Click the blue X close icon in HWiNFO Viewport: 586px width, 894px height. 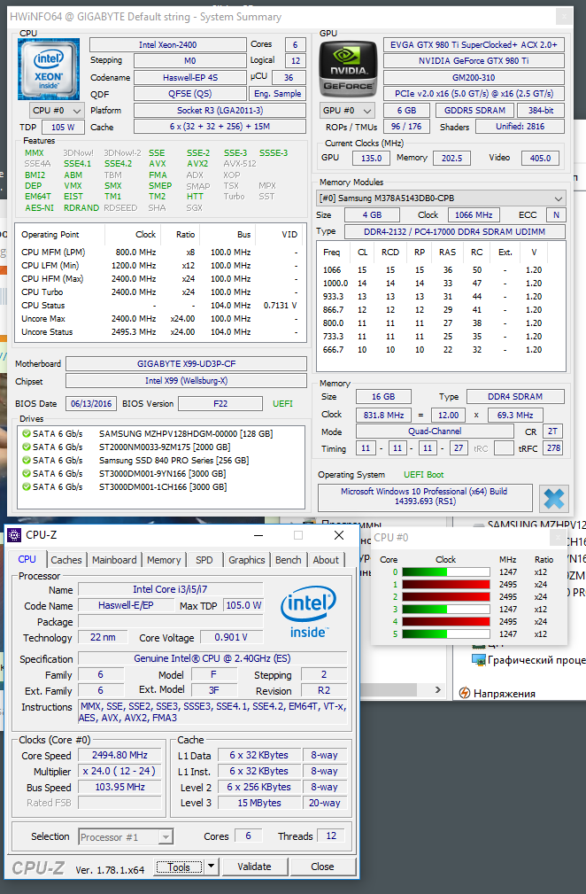(x=553, y=498)
